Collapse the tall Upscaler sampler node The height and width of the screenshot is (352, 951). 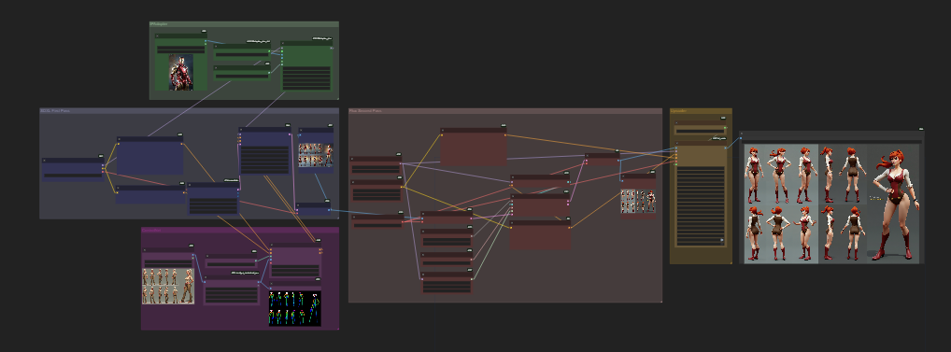tap(678, 144)
